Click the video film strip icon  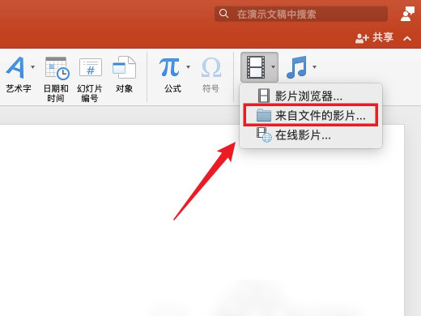pyautogui.click(x=256, y=67)
